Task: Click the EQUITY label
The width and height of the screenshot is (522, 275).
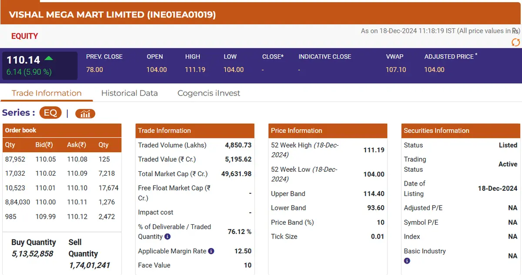Action: [24, 36]
